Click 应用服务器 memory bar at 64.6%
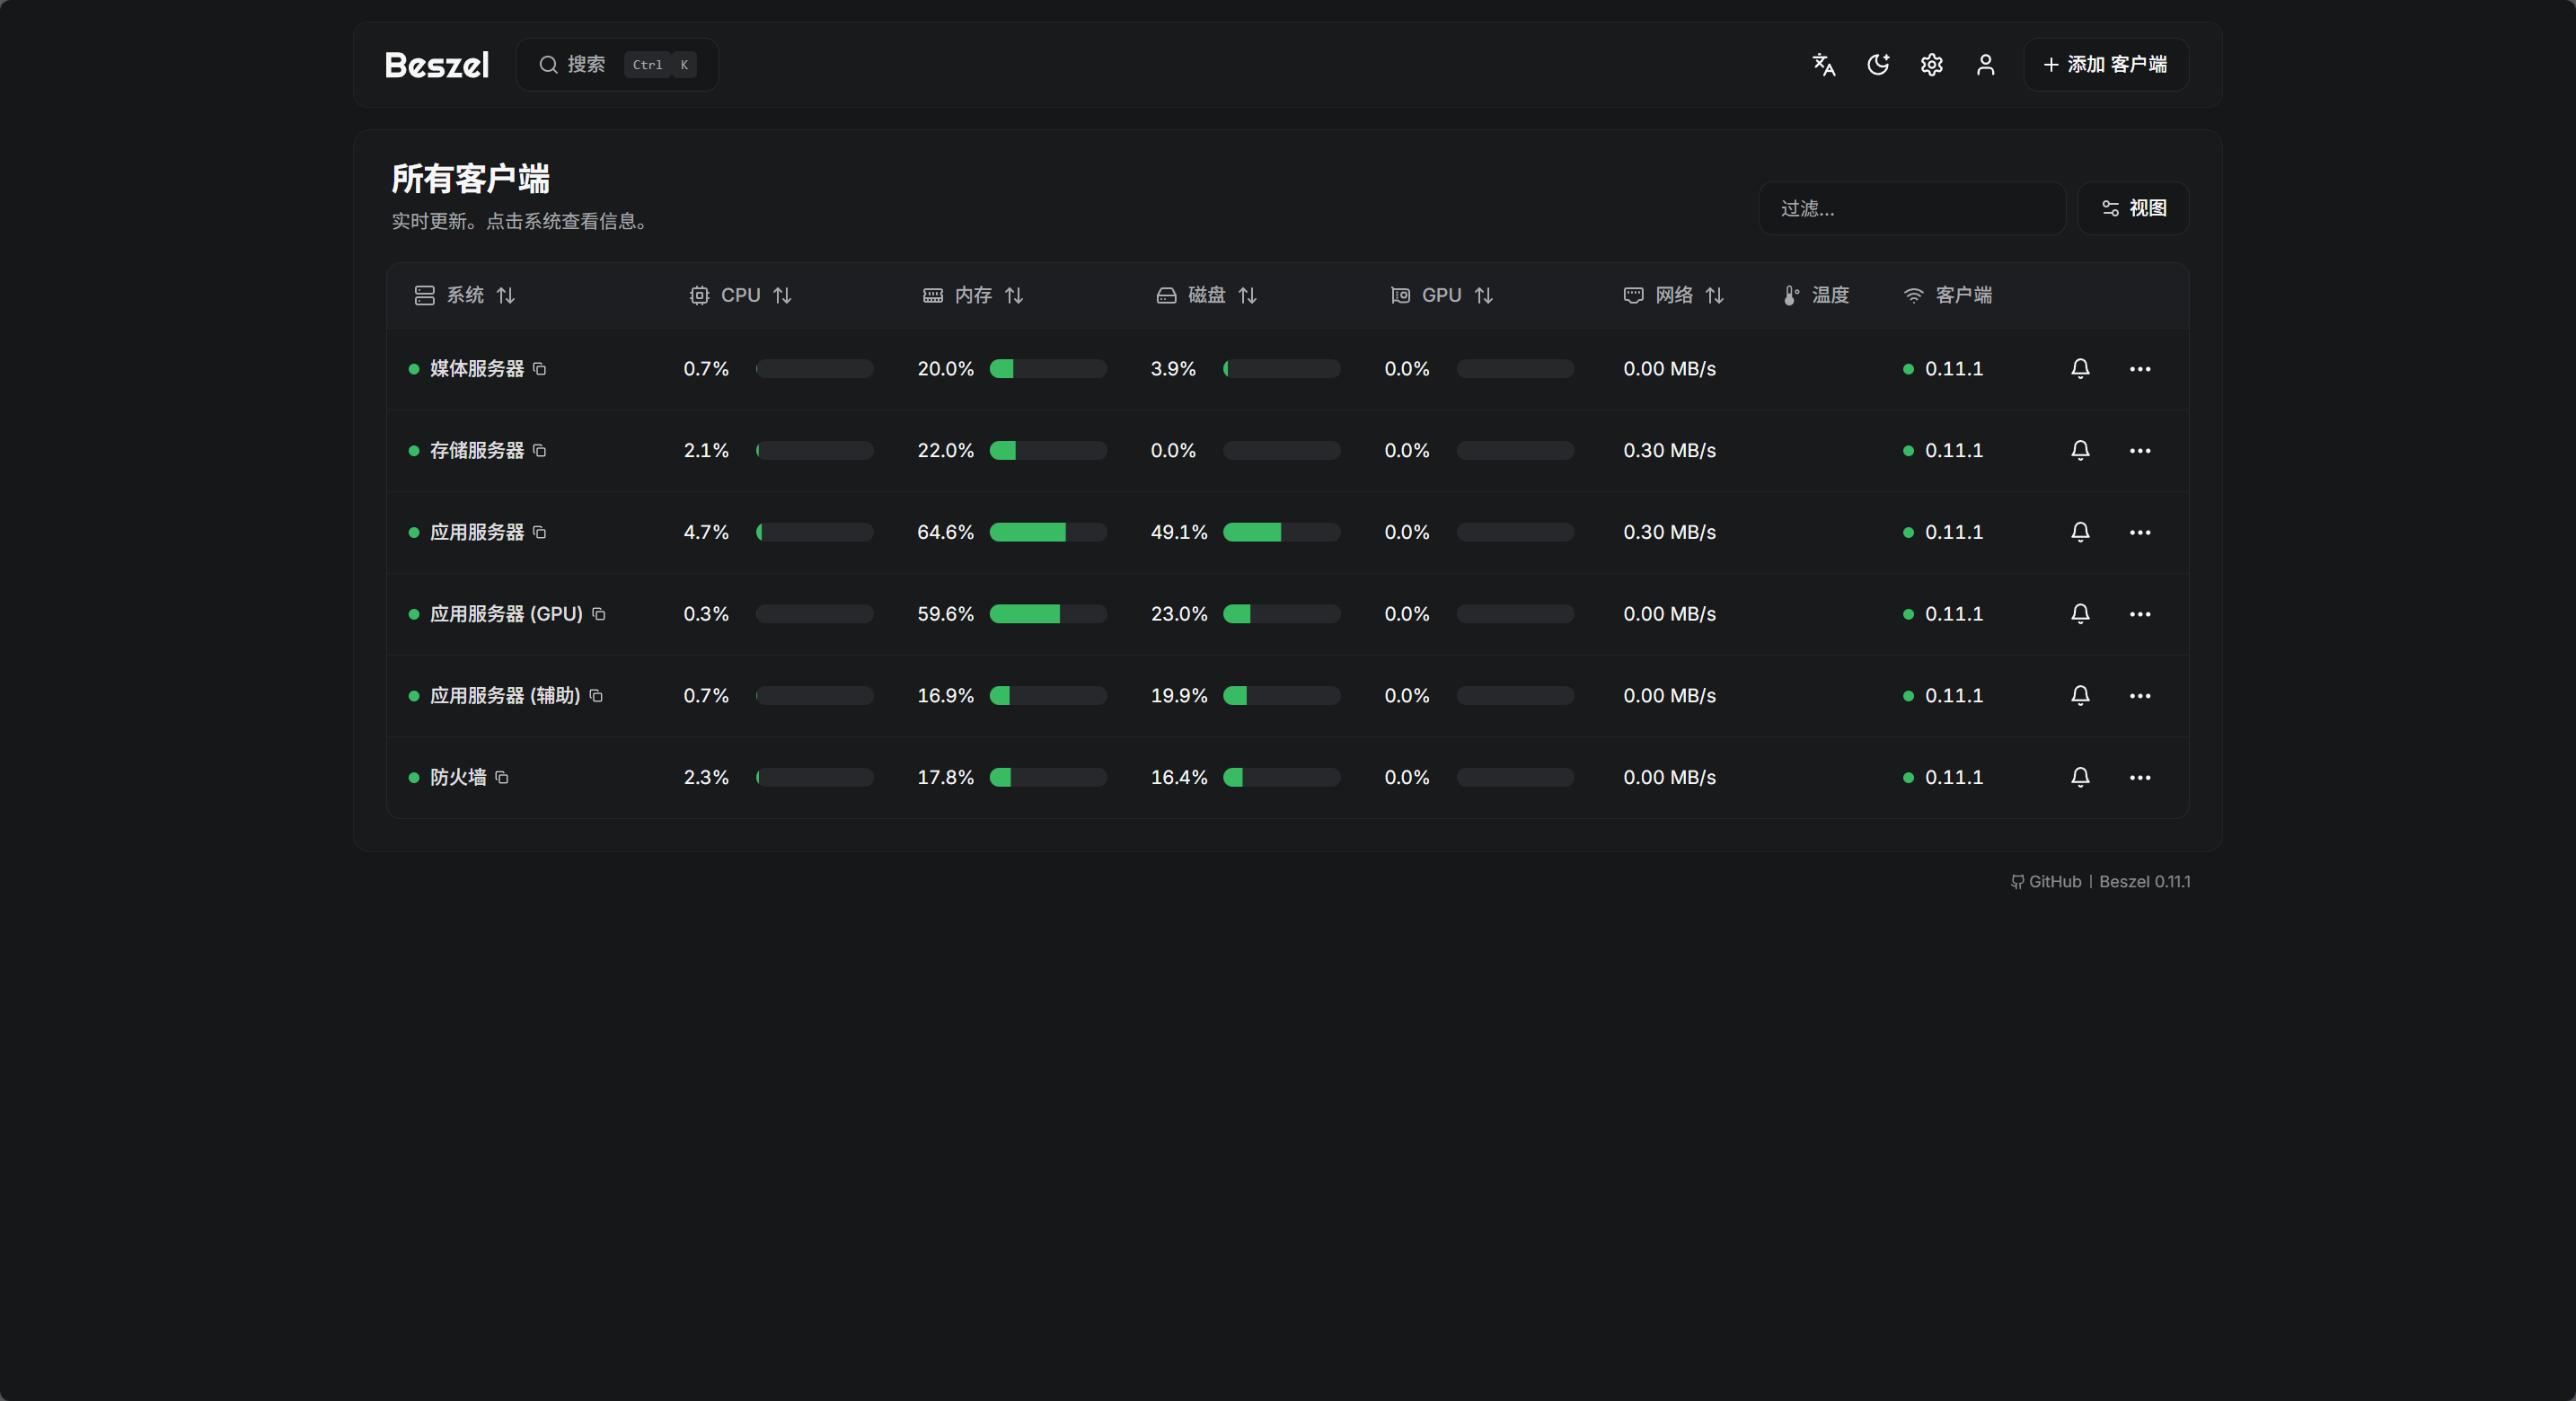This screenshot has height=1401, width=2576. tap(1048, 533)
